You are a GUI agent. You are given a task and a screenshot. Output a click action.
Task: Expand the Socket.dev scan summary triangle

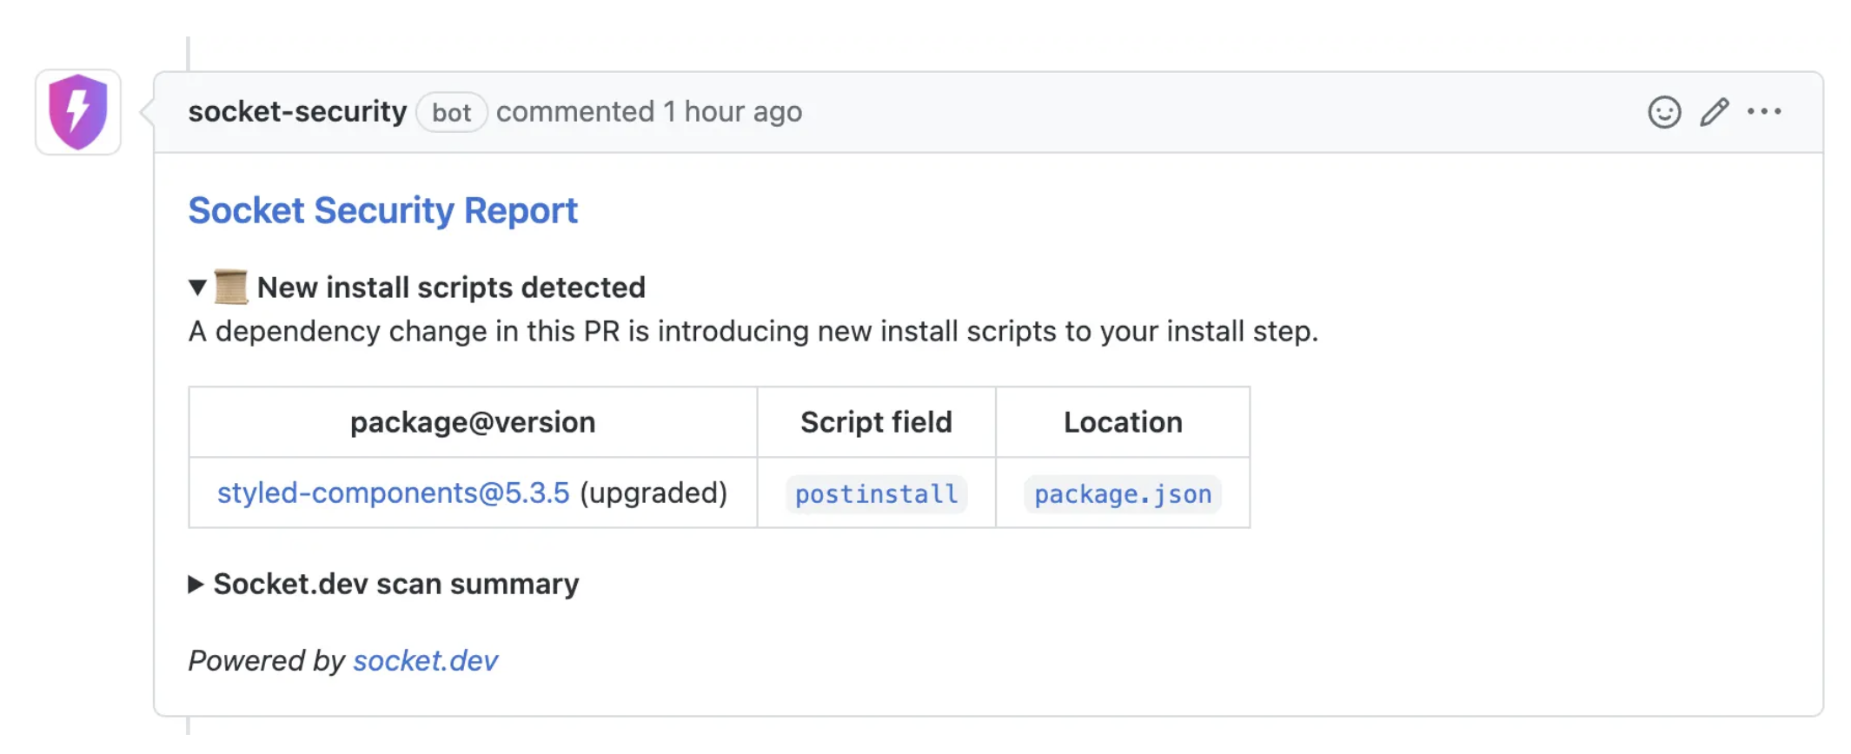click(x=196, y=585)
